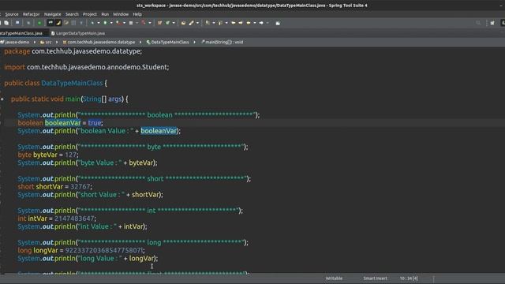Expand breadcrumb arrow after javase-demo
This screenshot has width=505, height=284.
tap(35, 42)
